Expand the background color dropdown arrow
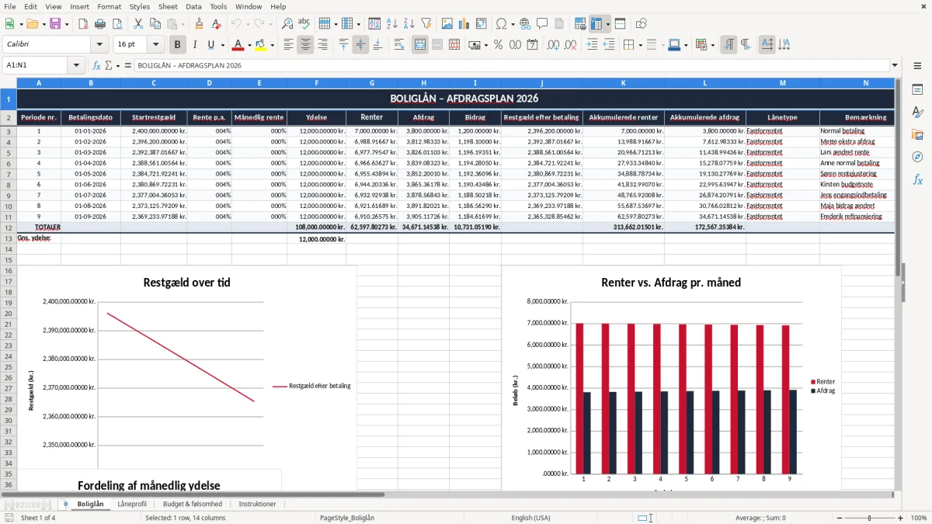 pyautogui.click(x=272, y=45)
